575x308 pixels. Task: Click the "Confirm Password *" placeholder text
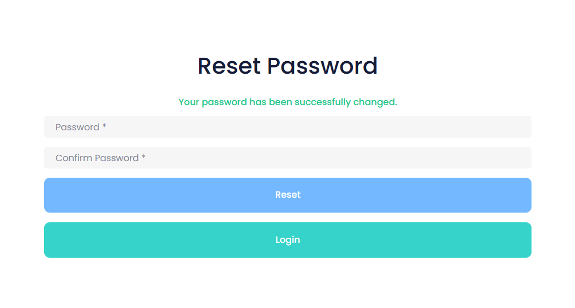(100, 158)
